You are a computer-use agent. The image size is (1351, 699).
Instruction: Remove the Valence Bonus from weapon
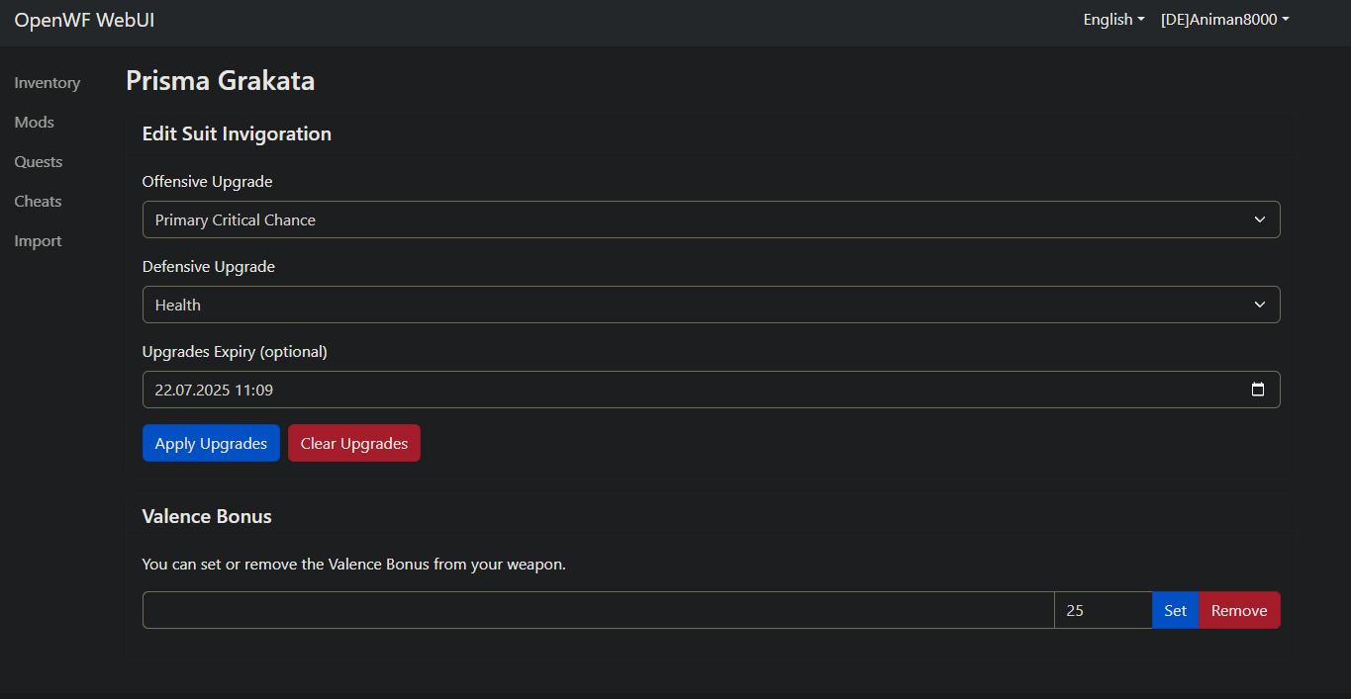click(x=1239, y=610)
